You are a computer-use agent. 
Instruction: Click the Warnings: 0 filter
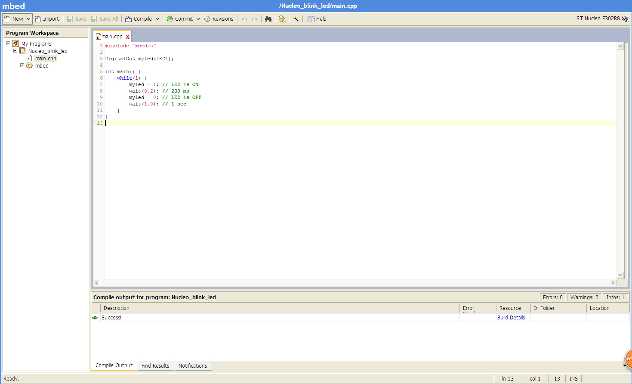(x=584, y=297)
